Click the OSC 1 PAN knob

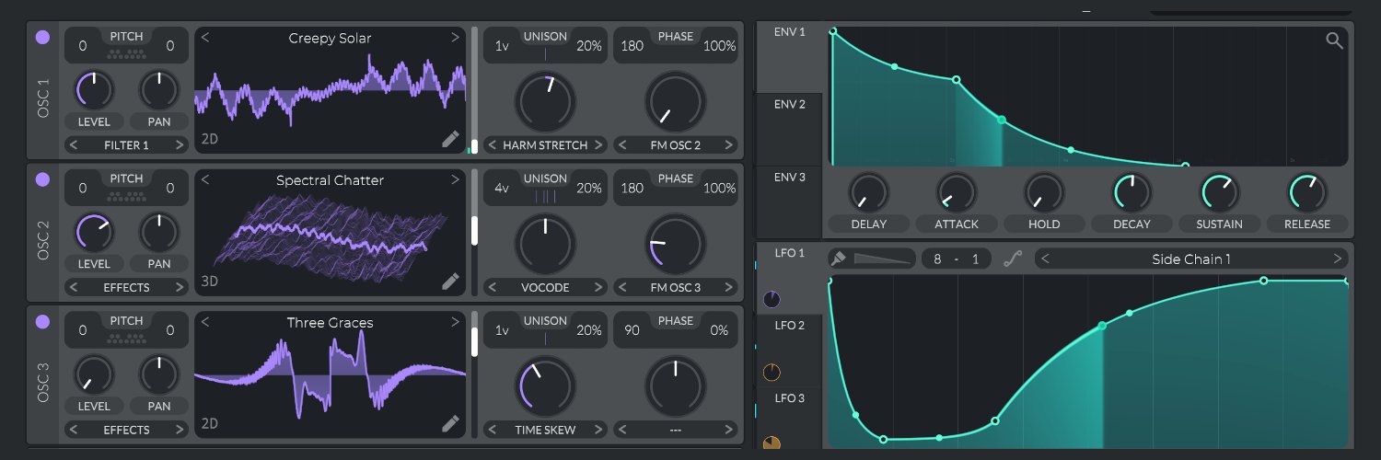pos(159,90)
